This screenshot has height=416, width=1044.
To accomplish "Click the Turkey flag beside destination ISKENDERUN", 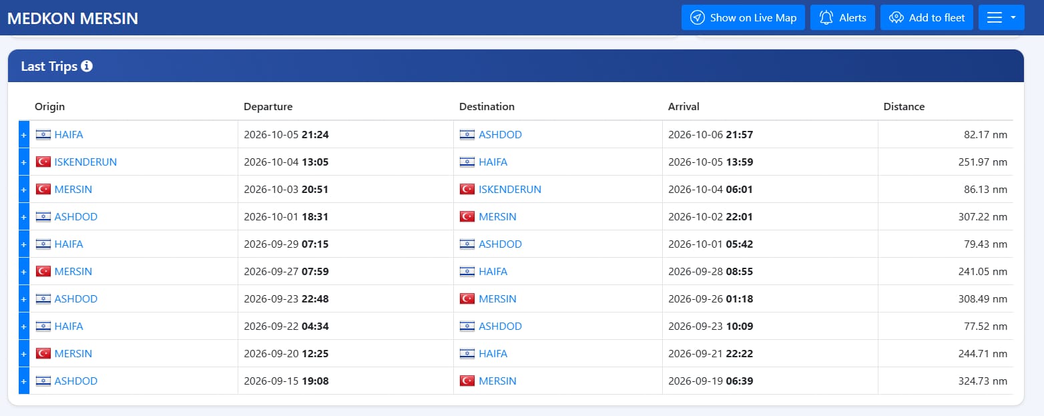I will click(x=467, y=190).
